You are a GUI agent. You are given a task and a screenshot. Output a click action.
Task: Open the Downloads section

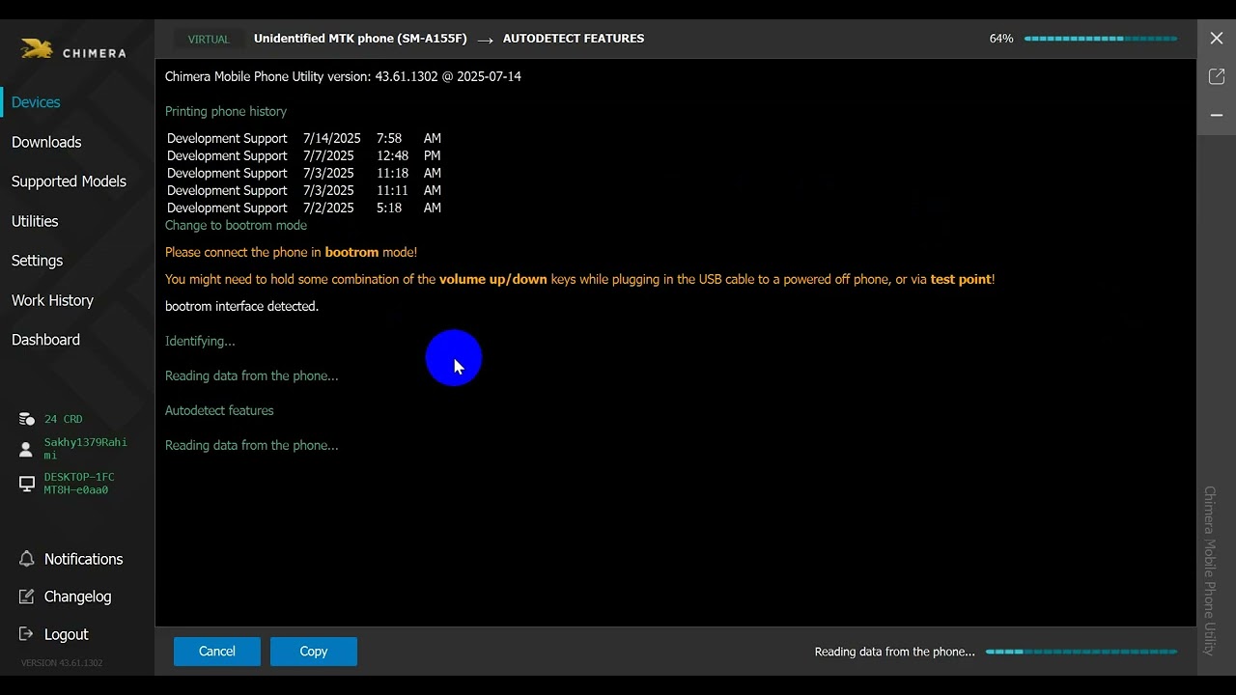[46, 142]
